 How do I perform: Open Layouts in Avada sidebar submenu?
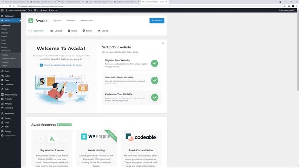[4, 36]
